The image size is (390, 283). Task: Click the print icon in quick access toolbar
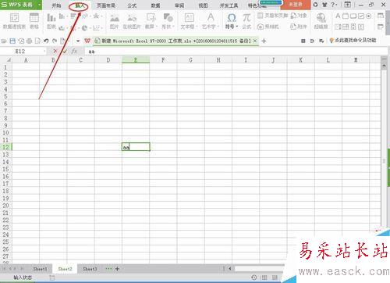tap(30, 41)
